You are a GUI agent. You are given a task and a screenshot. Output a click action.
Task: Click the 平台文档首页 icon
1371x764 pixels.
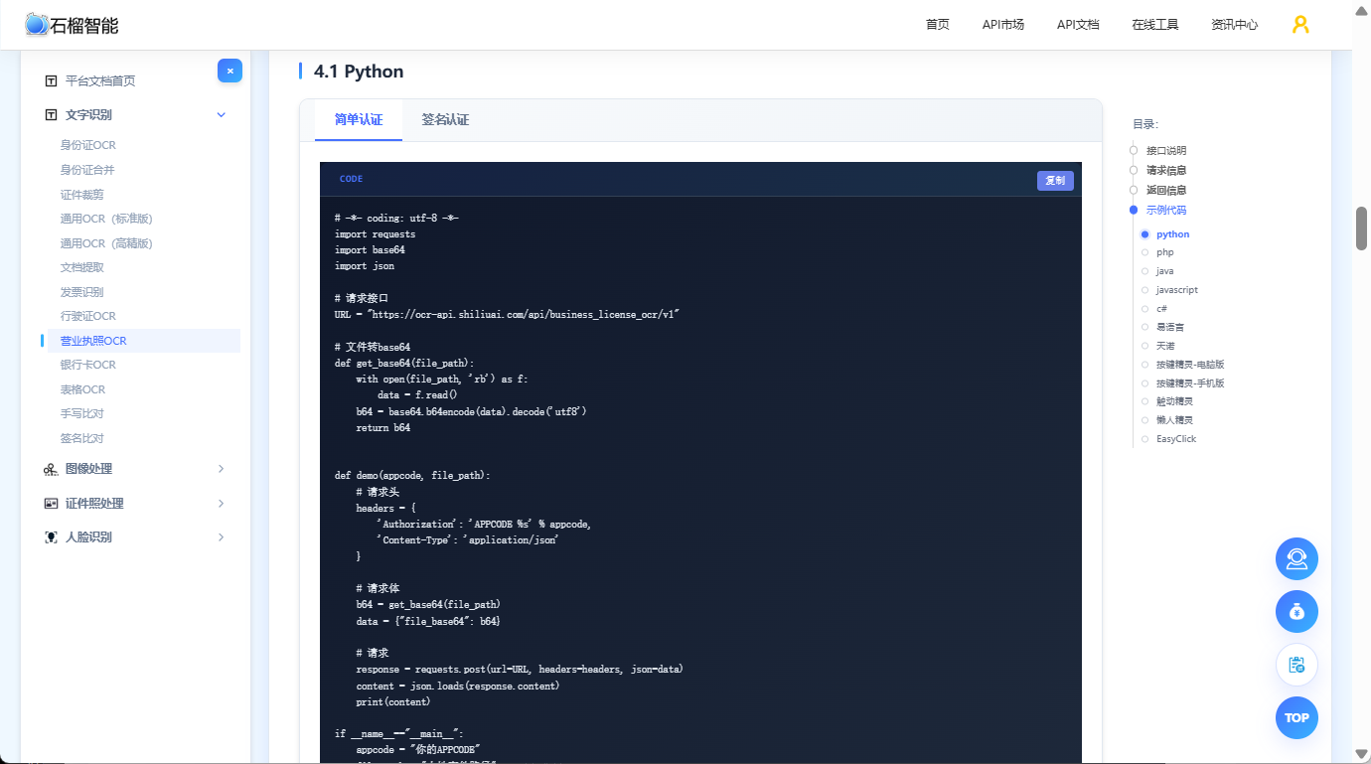[51, 80]
